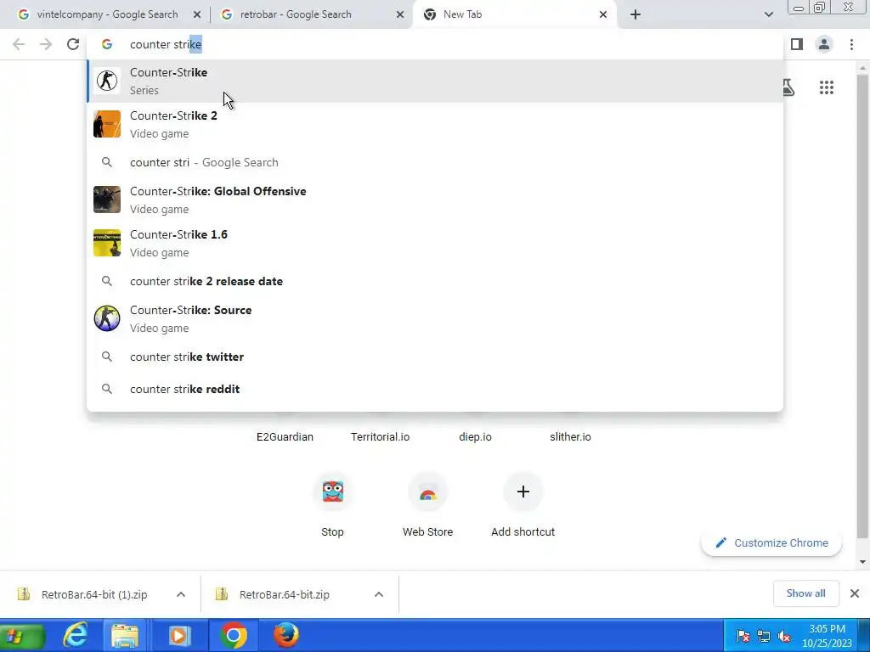Open the Web Store shortcut icon

pos(428,492)
